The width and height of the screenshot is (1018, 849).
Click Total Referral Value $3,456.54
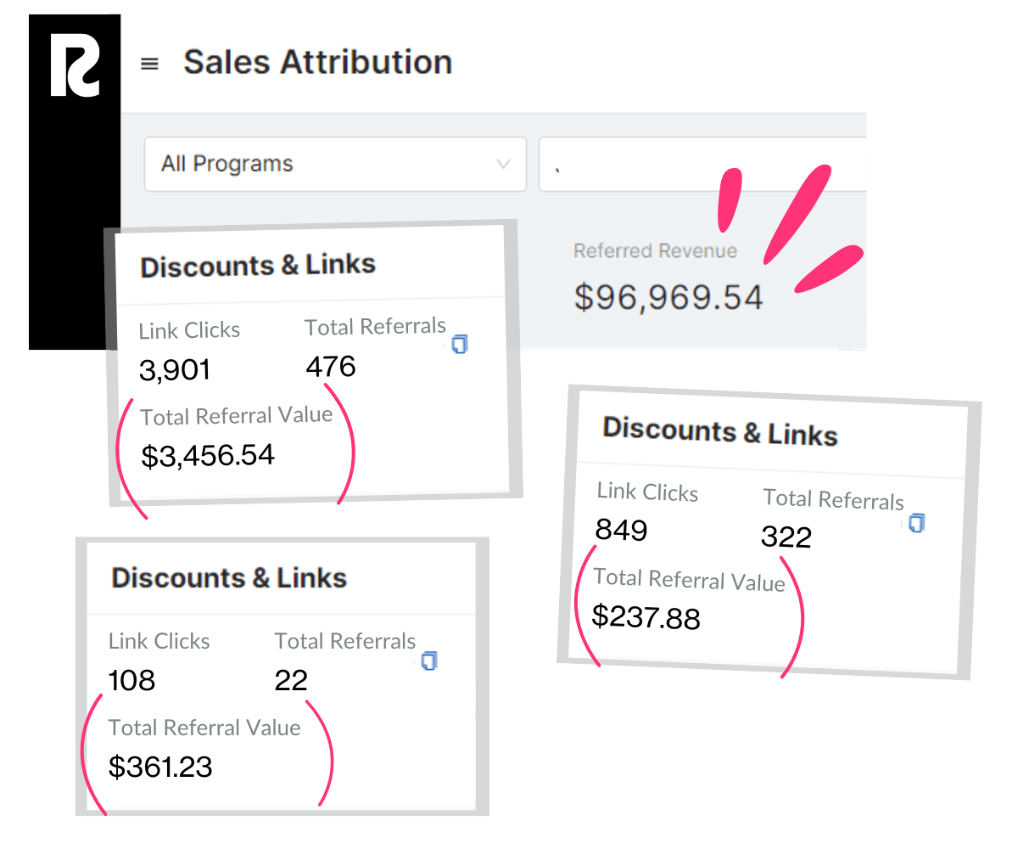[208, 455]
